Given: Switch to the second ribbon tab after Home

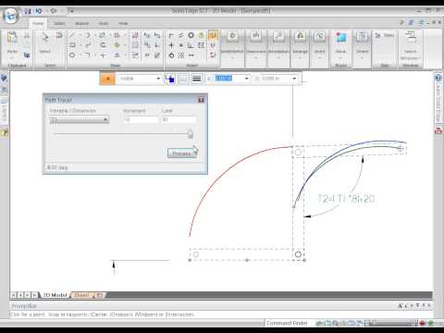Looking at the screenshot, I should pyautogui.click(x=59, y=23).
